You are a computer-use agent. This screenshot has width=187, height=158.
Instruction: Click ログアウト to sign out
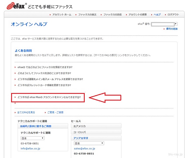click(x=173, y=14)
